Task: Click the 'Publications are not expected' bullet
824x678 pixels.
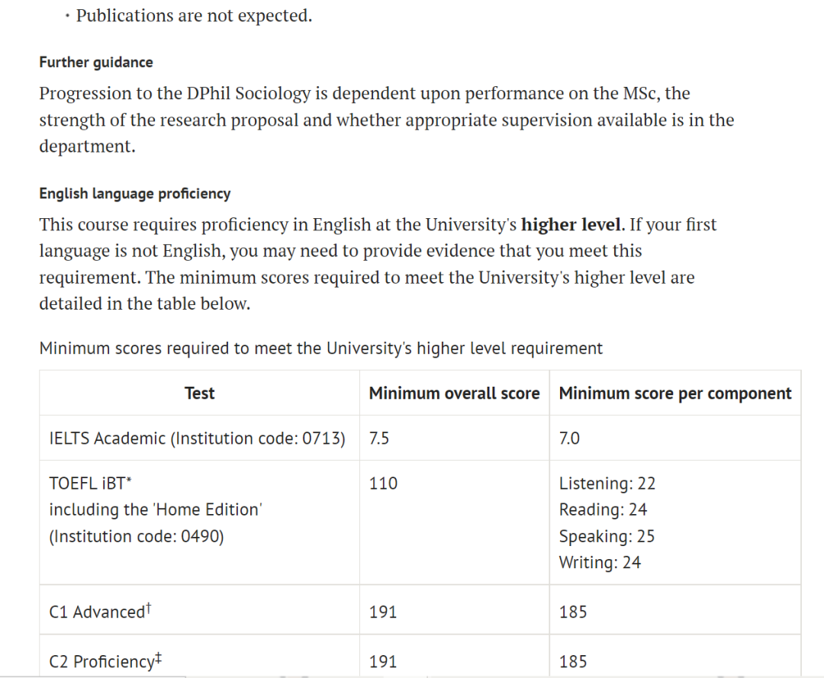Action: pos(194,16)
